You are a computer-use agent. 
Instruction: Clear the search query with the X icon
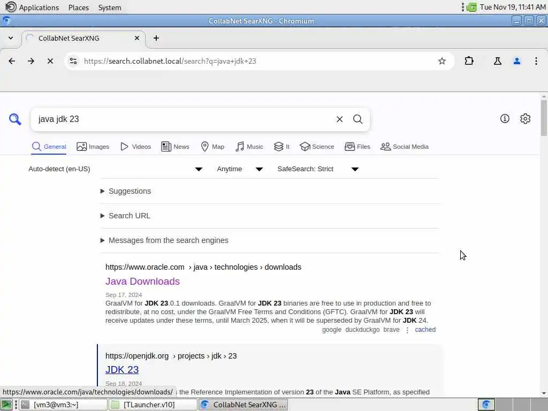point(339,119)
